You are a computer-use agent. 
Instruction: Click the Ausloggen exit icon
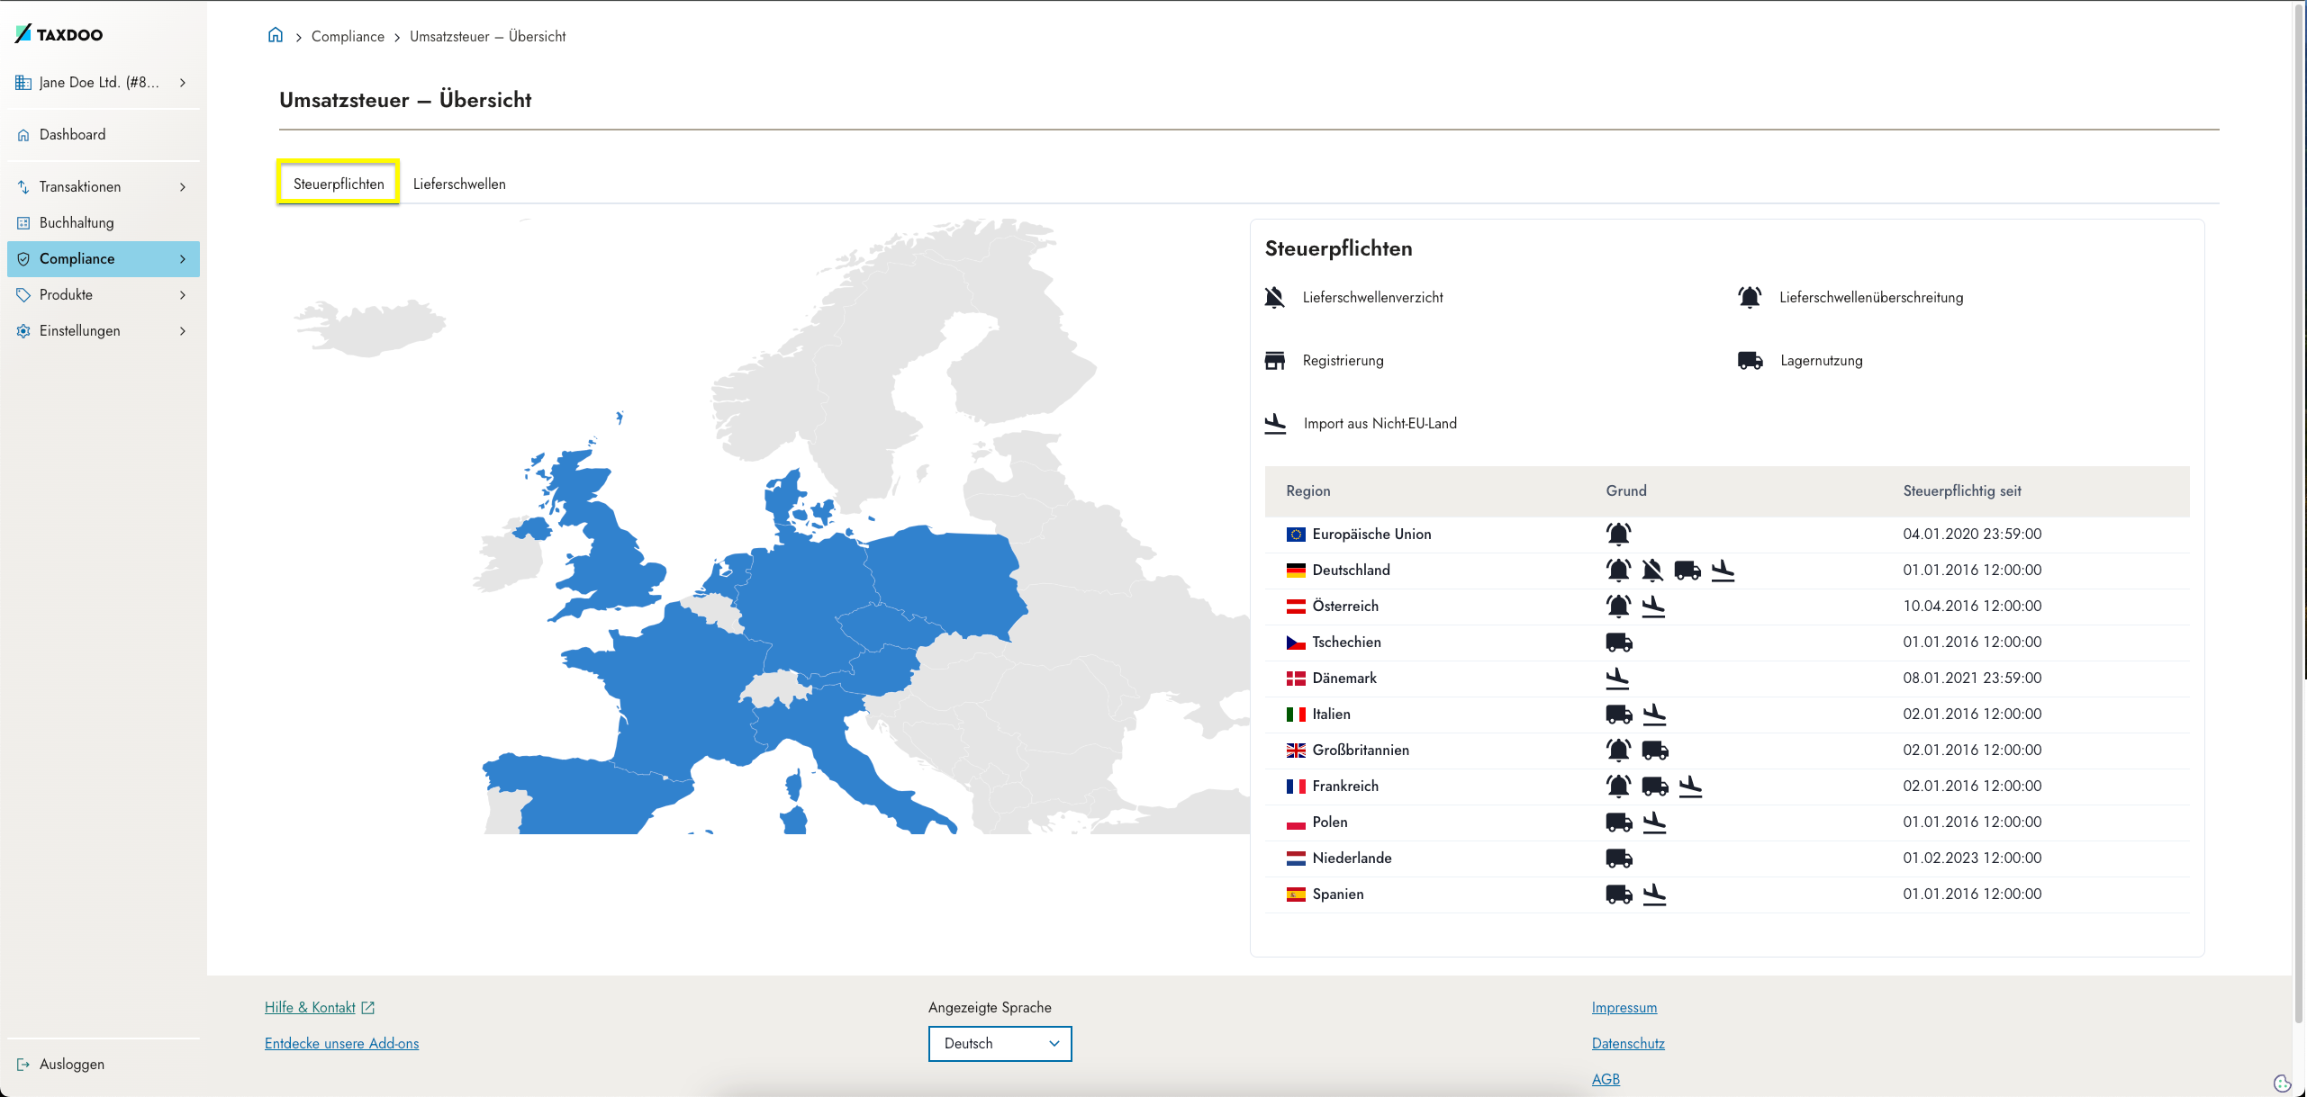pyautogui.click(x=23, y=1065)
